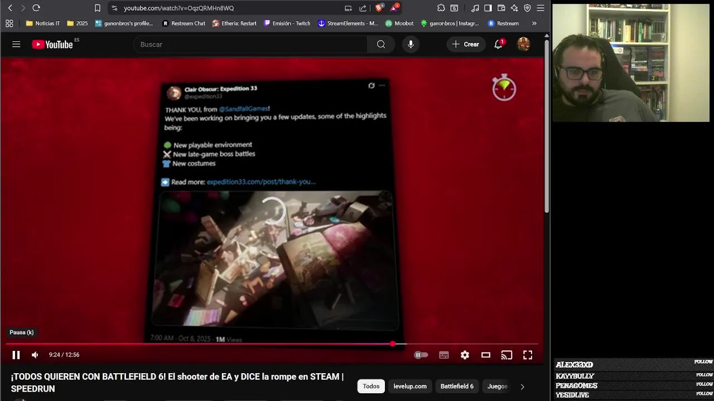Image resolution: width=714 pixels, height=401 pixels.
Task: Open the site information icon in the address bar
Action: point(114,8)
